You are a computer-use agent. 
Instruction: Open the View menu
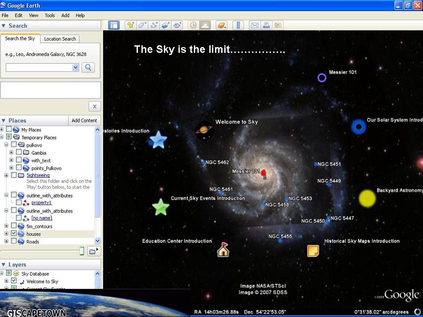(33, 15)
